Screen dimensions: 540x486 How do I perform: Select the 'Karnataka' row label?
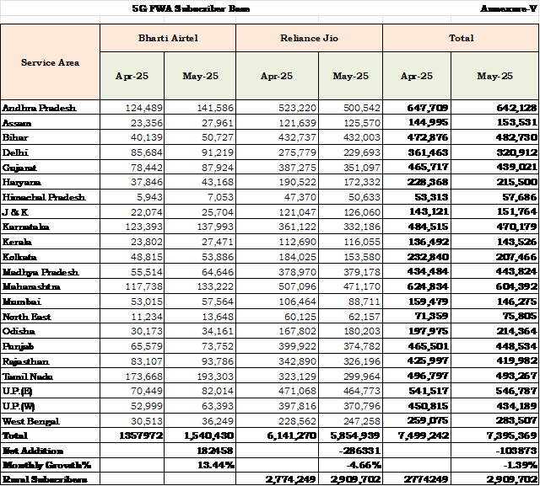coord(26,227)
